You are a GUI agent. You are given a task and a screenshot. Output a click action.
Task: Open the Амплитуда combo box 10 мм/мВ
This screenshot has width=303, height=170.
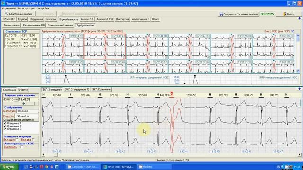tap(27, 111)
